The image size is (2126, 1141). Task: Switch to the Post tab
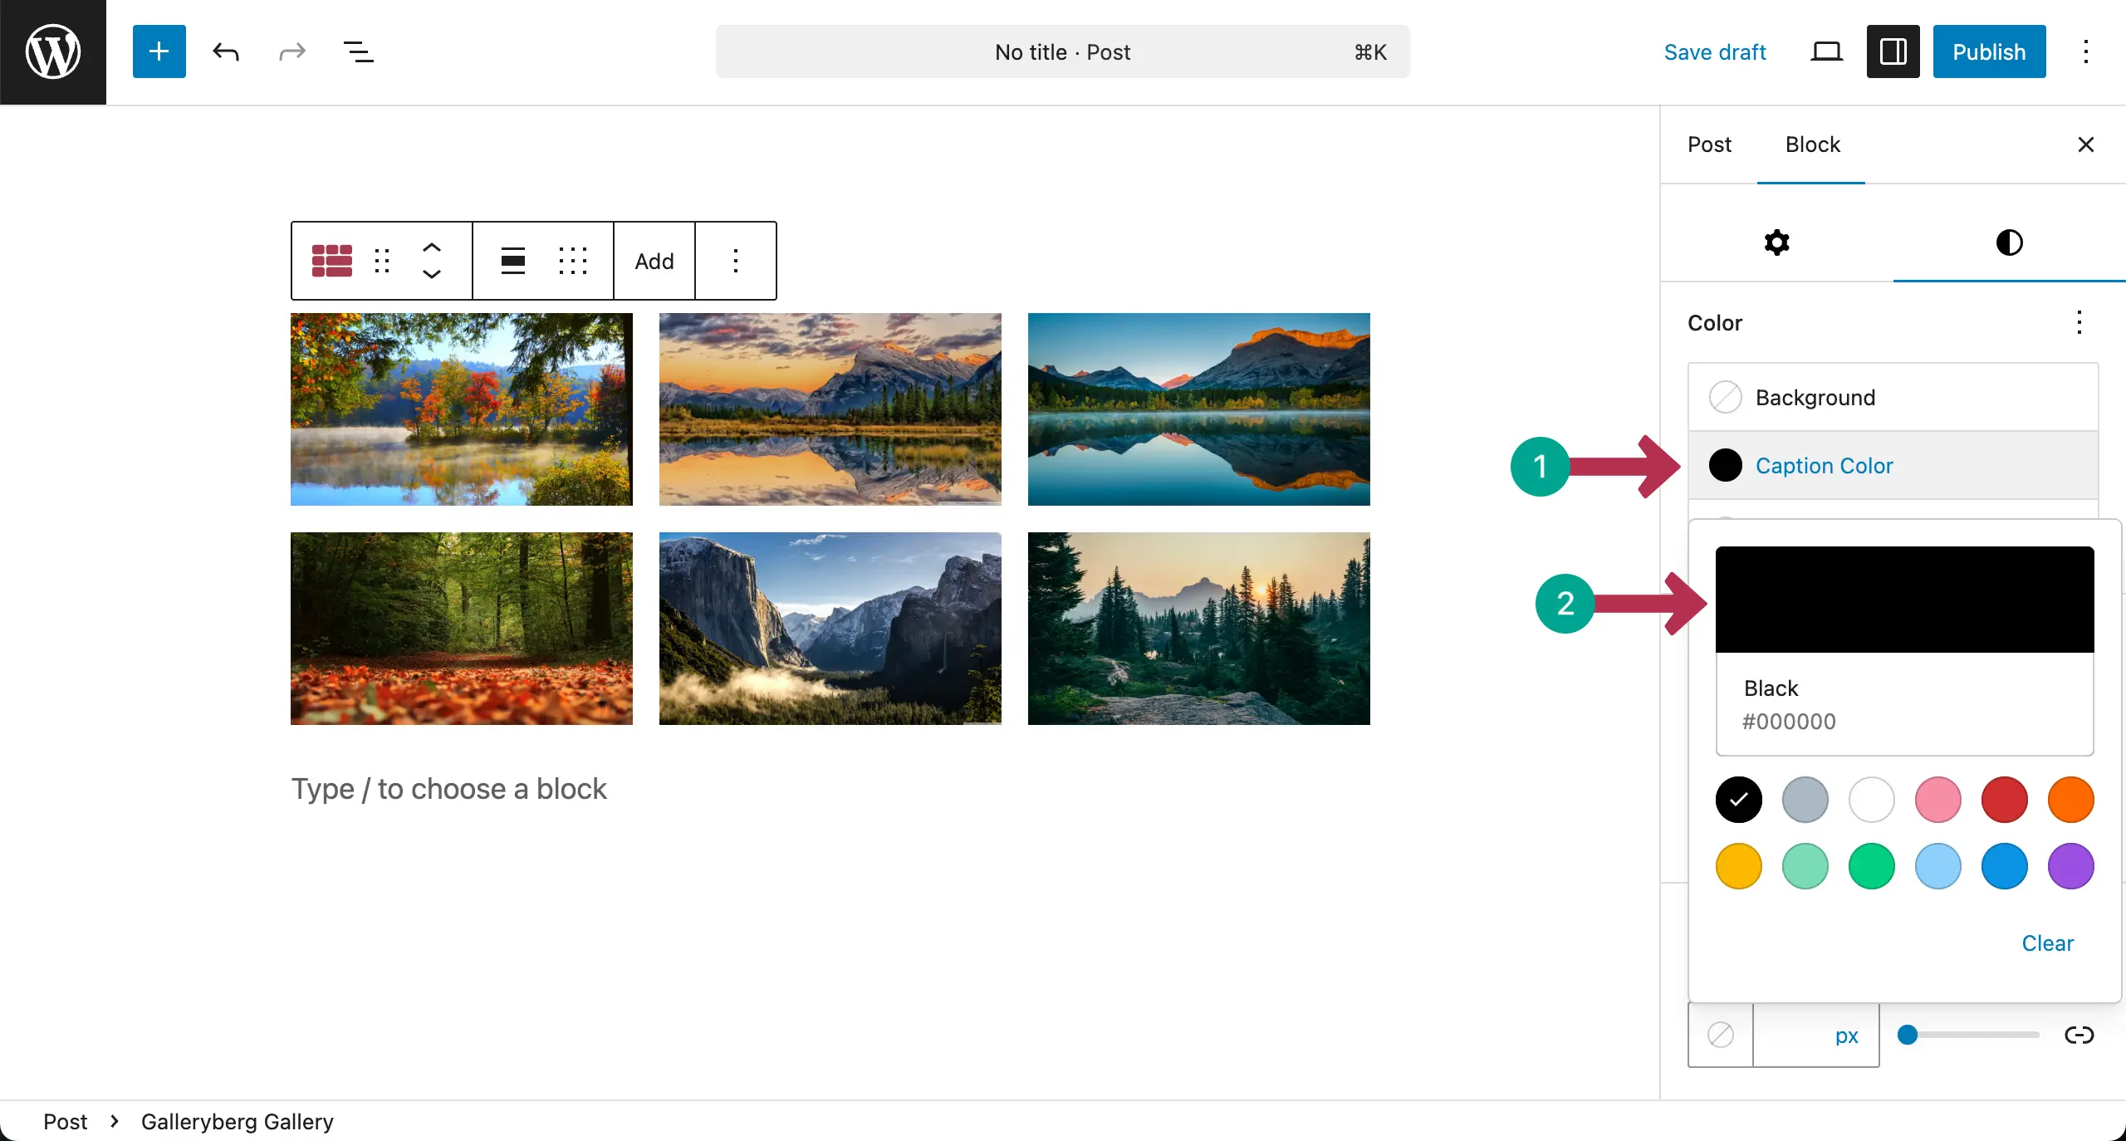pyautogui.click(x=1709, y=144)
